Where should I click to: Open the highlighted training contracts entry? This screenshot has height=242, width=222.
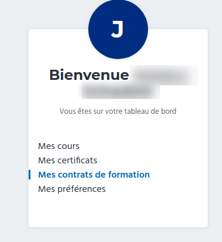(94, 175)
